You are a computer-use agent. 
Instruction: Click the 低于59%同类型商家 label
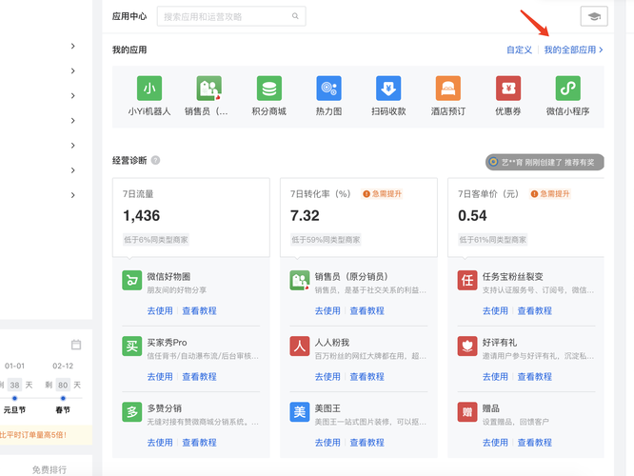pos(326,240)
